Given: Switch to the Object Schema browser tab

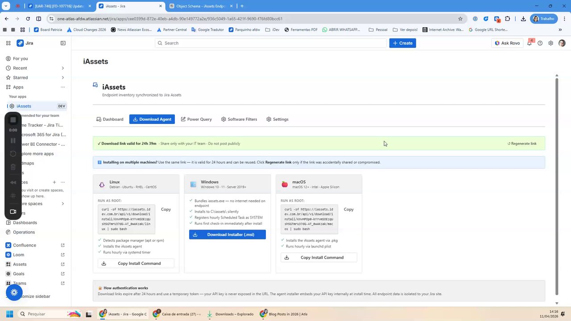Looking at the screenshot, I should [200, 6].
